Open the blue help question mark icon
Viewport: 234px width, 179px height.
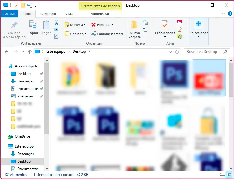pos(230,13)
